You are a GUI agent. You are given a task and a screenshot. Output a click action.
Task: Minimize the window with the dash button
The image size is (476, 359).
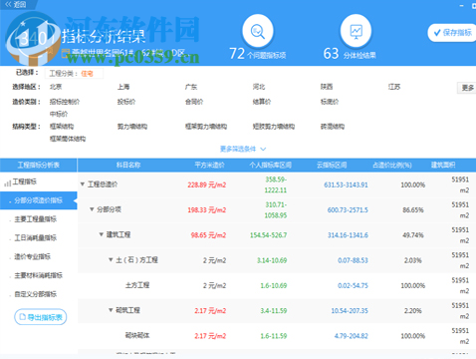461,6
